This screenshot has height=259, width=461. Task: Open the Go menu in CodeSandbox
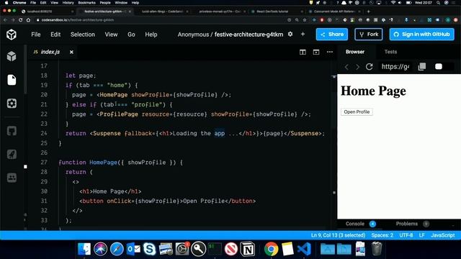tap(131, 35)
